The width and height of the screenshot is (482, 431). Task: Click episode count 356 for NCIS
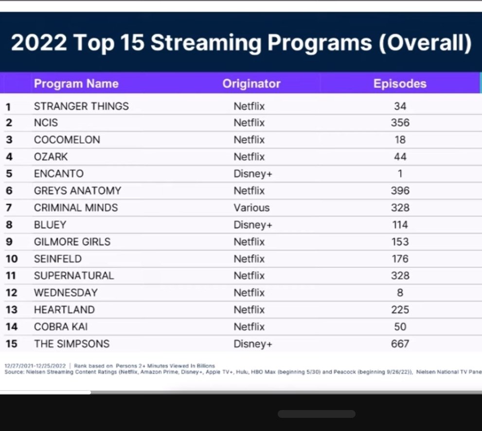point(400,123)
